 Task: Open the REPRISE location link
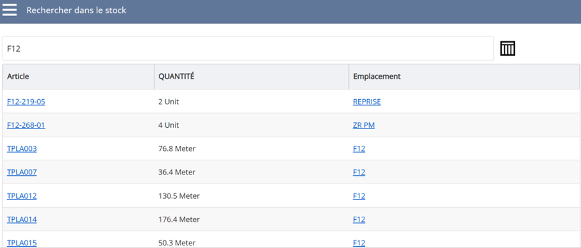(367, 102)
